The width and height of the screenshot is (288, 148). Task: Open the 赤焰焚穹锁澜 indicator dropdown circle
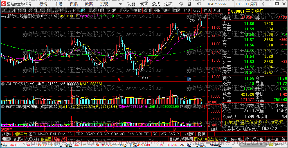pos(3,106)
